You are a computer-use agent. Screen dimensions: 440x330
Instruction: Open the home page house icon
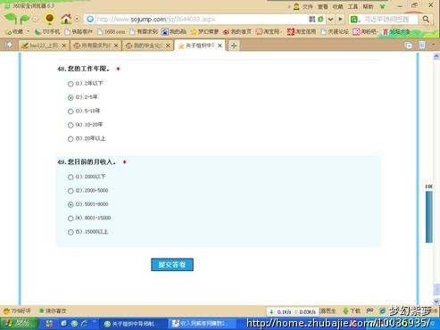[66, 19]
